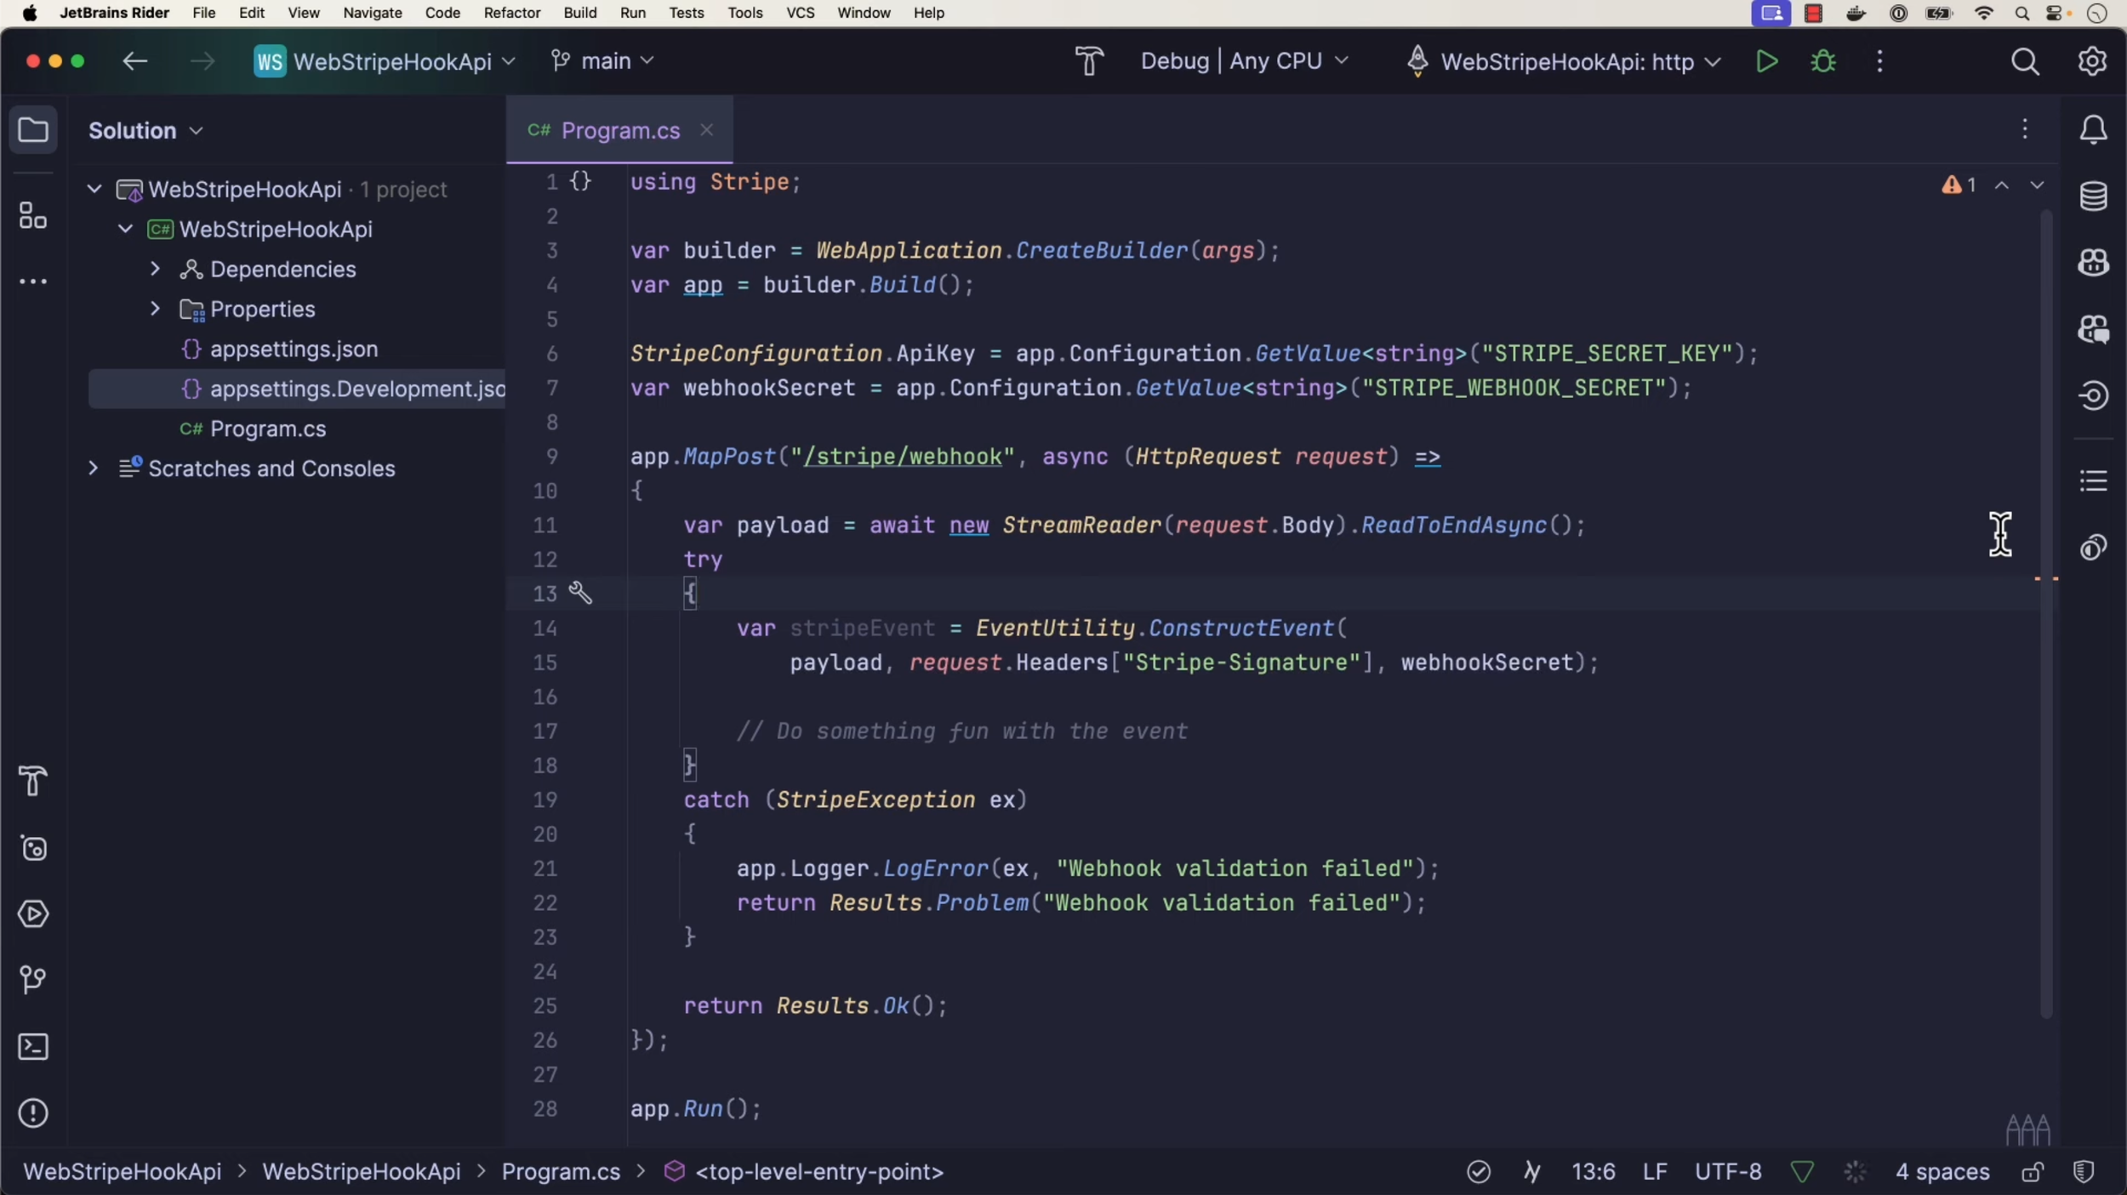The image size is (2127, 1195).
Task: Click Search Everywhere magnifier icon
Action: (x=2025, y=61)
